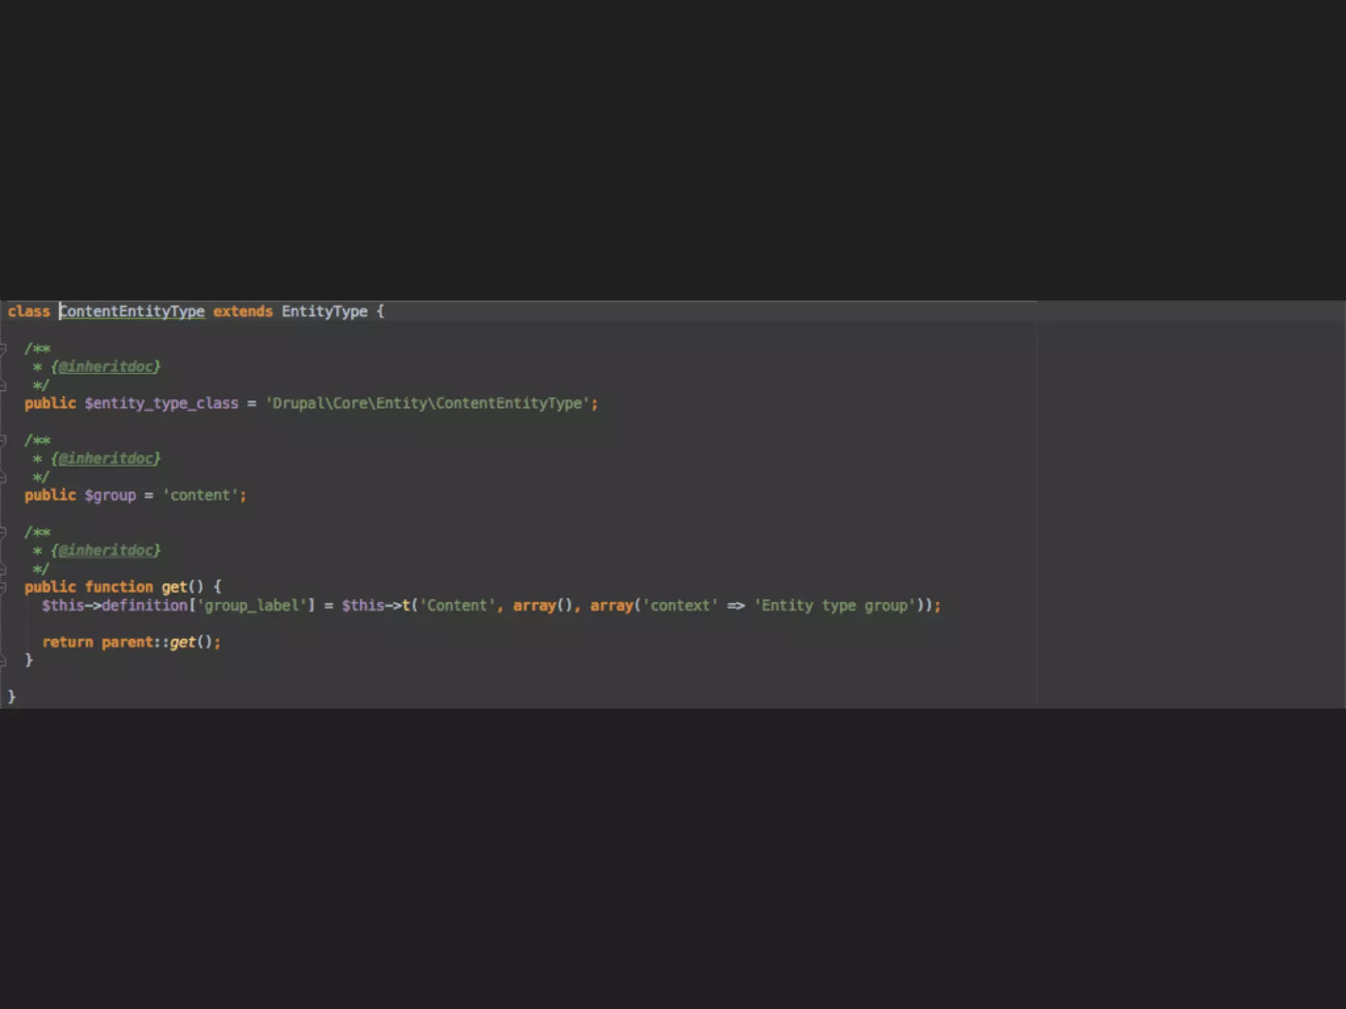Viewport: 1346px width, 1009px height.
Task: Collapse the docblock above $group property
Action: [x=3, y=440]
